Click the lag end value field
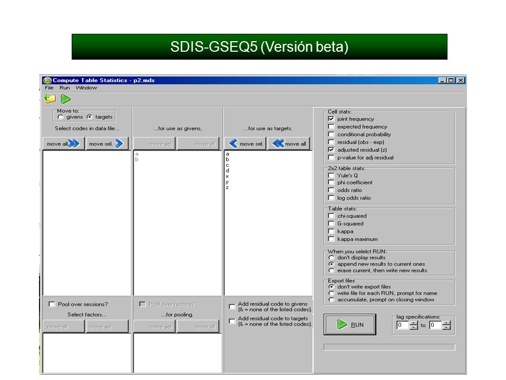The image size is (506, 380). [x=435, y=325]
